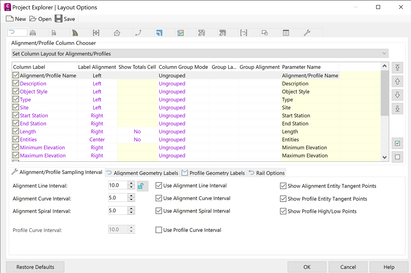Click the column list scroll-up arrow
The height and width of the screenshot is (273, 411).
(384, 66)
